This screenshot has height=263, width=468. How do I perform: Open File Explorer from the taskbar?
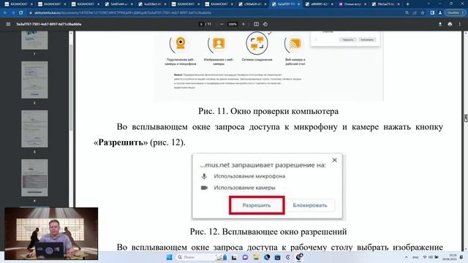tap(256, 257)
